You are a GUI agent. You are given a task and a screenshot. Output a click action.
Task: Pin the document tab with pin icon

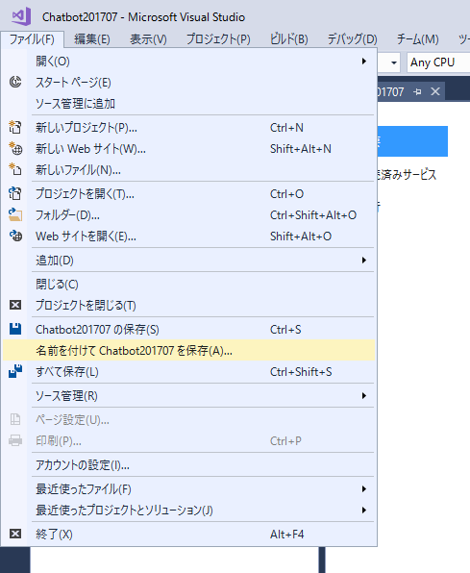point(417,91)
